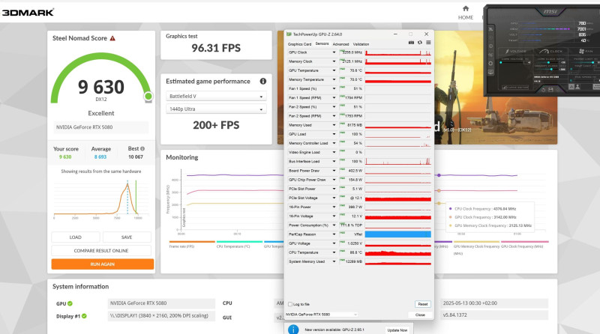Image resolution: width=600 pixels, height=334 pixels.
Task: Click info icon next to Best score
Action: point(142,149)
